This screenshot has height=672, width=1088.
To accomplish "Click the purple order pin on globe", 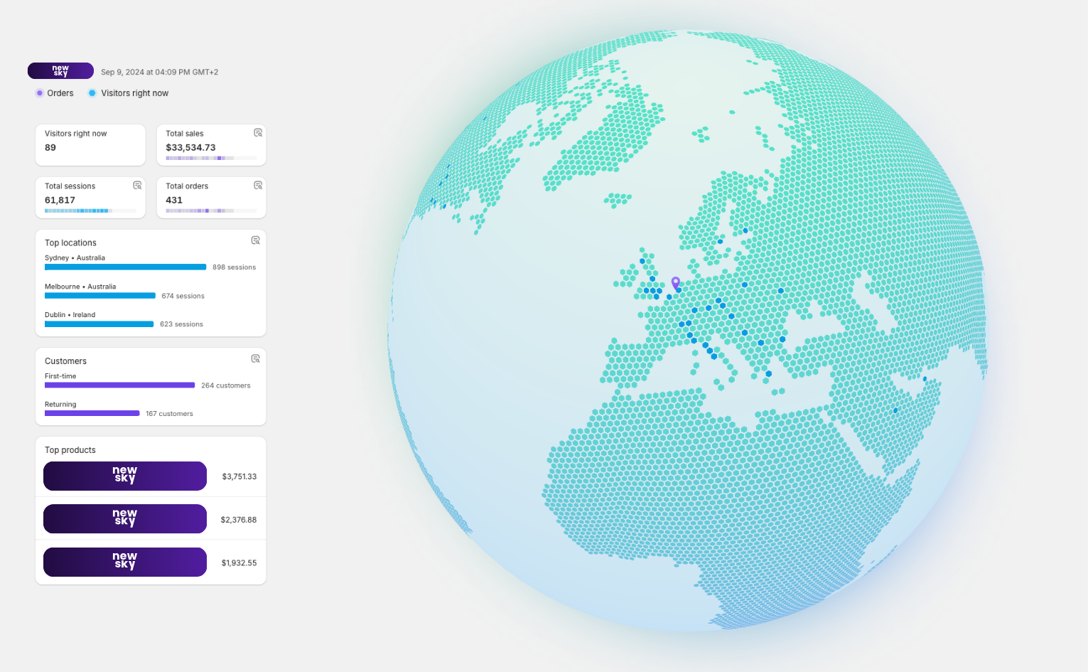I will point(676,282).
